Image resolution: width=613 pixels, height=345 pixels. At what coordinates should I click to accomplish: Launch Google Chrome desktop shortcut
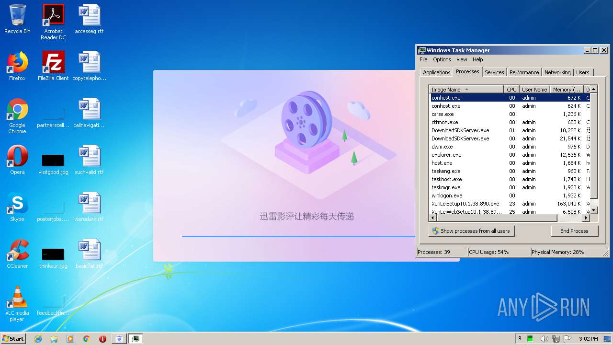click(17, 116)
